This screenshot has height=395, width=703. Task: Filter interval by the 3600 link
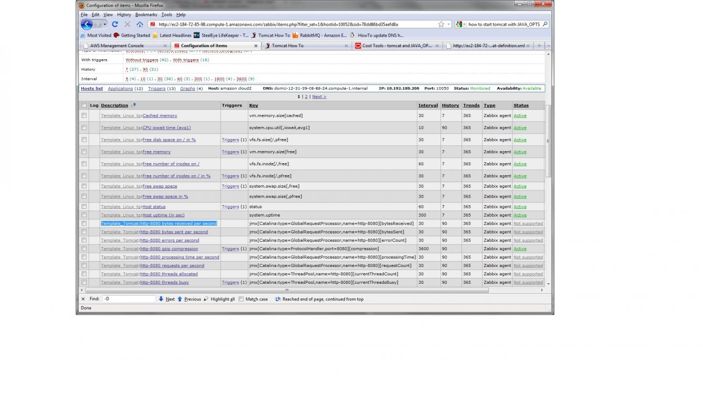242,79
